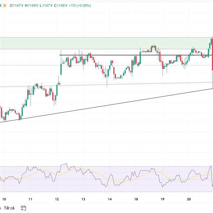Click the go-to-date calendar icon
This screenshot has height=213, width=213.
[x=23, y=208]
